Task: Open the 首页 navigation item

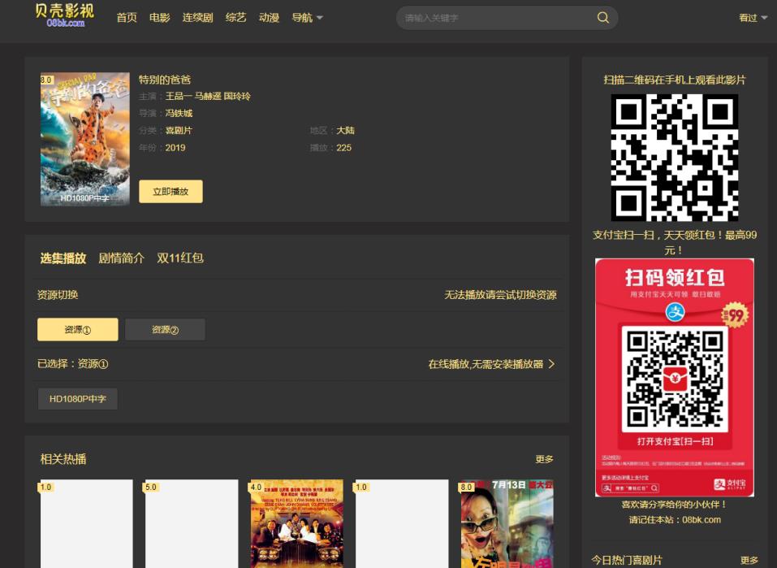Action: coord(127,18)
